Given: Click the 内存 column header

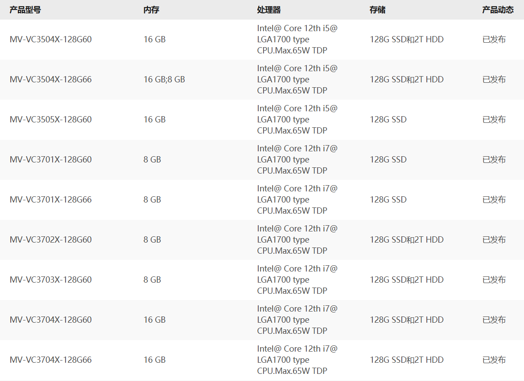Looking at the screenshot, I should point(151,10).
